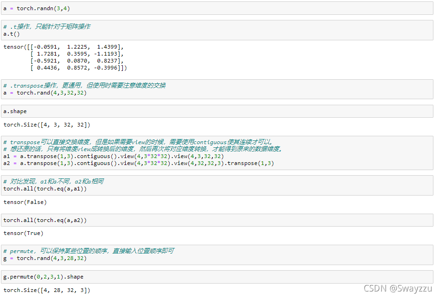
Task: Click the line defining a2 with transpose
Action: tap(139, 163)
